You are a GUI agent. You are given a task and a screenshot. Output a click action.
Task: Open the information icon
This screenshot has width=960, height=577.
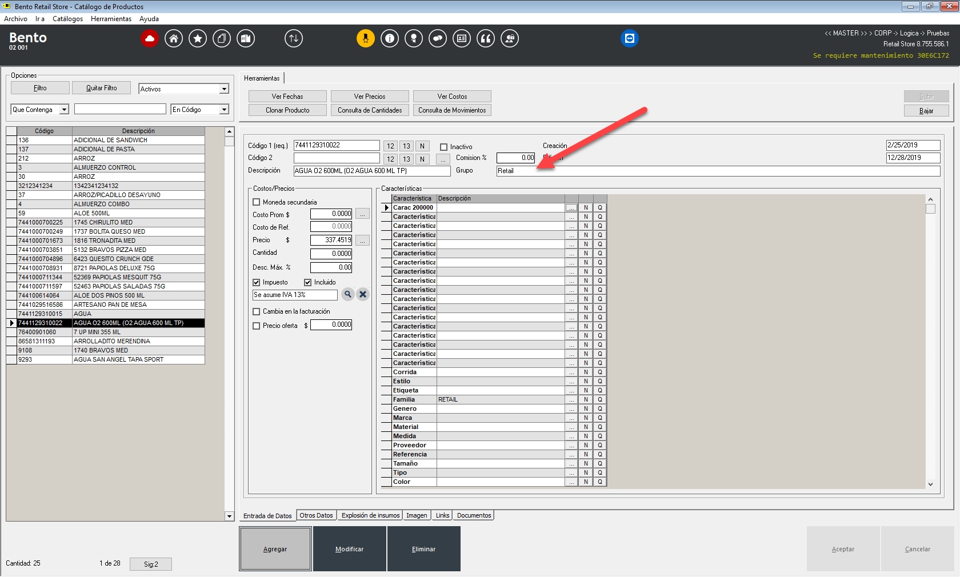390,38
